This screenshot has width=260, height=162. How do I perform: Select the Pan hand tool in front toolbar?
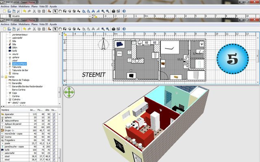(x=60, y=29)
